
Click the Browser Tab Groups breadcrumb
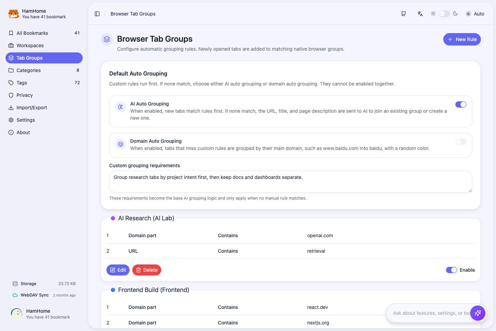(133, 14)
